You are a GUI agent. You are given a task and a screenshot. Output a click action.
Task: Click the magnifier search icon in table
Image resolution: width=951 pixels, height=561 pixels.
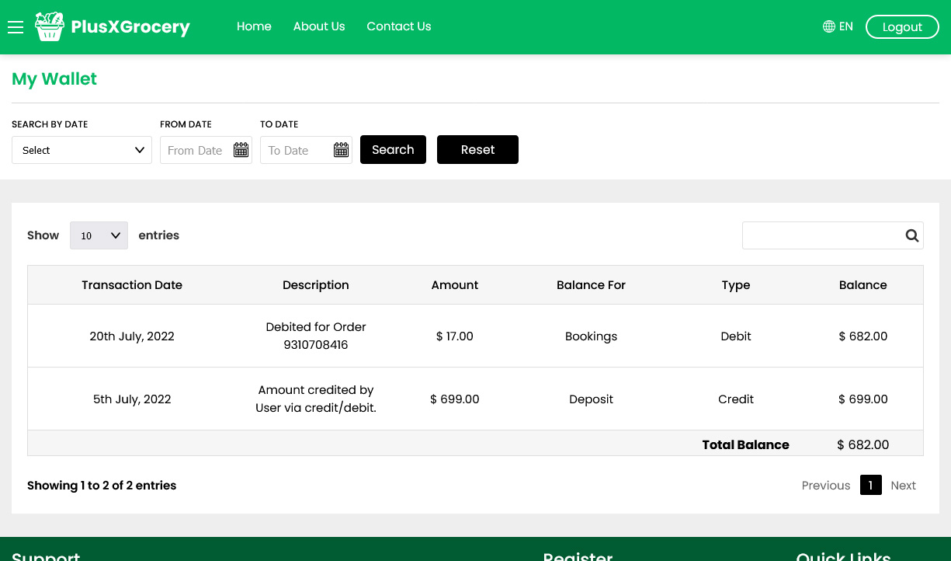912,235
